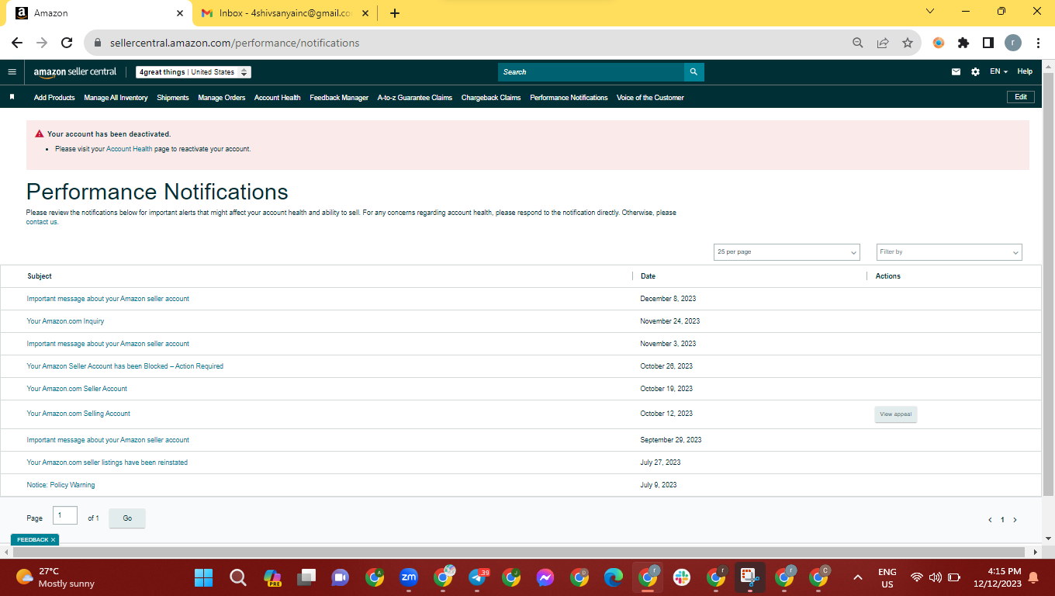The width and height of the screenshot is (1055, 596).
Task: Click the Amazon Seller Central logo
Action: coord(75,72)
